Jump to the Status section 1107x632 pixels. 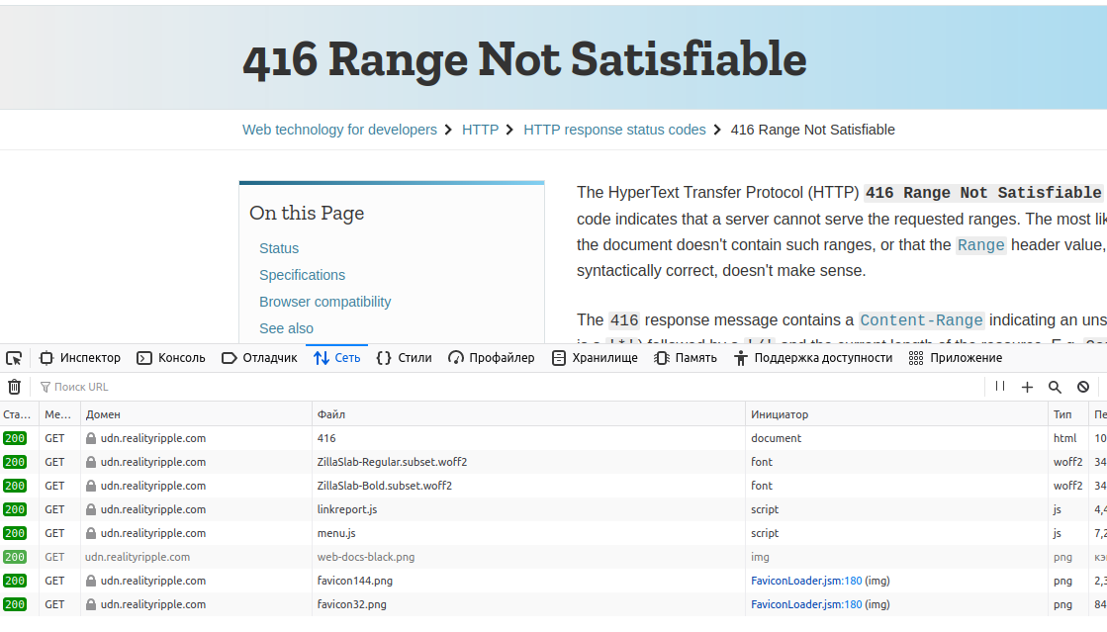[279, 248]
